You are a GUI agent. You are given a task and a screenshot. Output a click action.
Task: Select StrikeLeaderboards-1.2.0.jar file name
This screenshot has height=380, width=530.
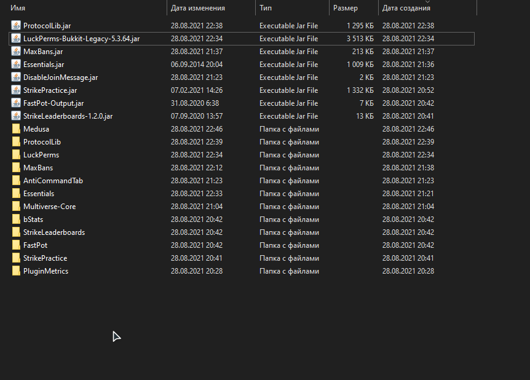68,116
